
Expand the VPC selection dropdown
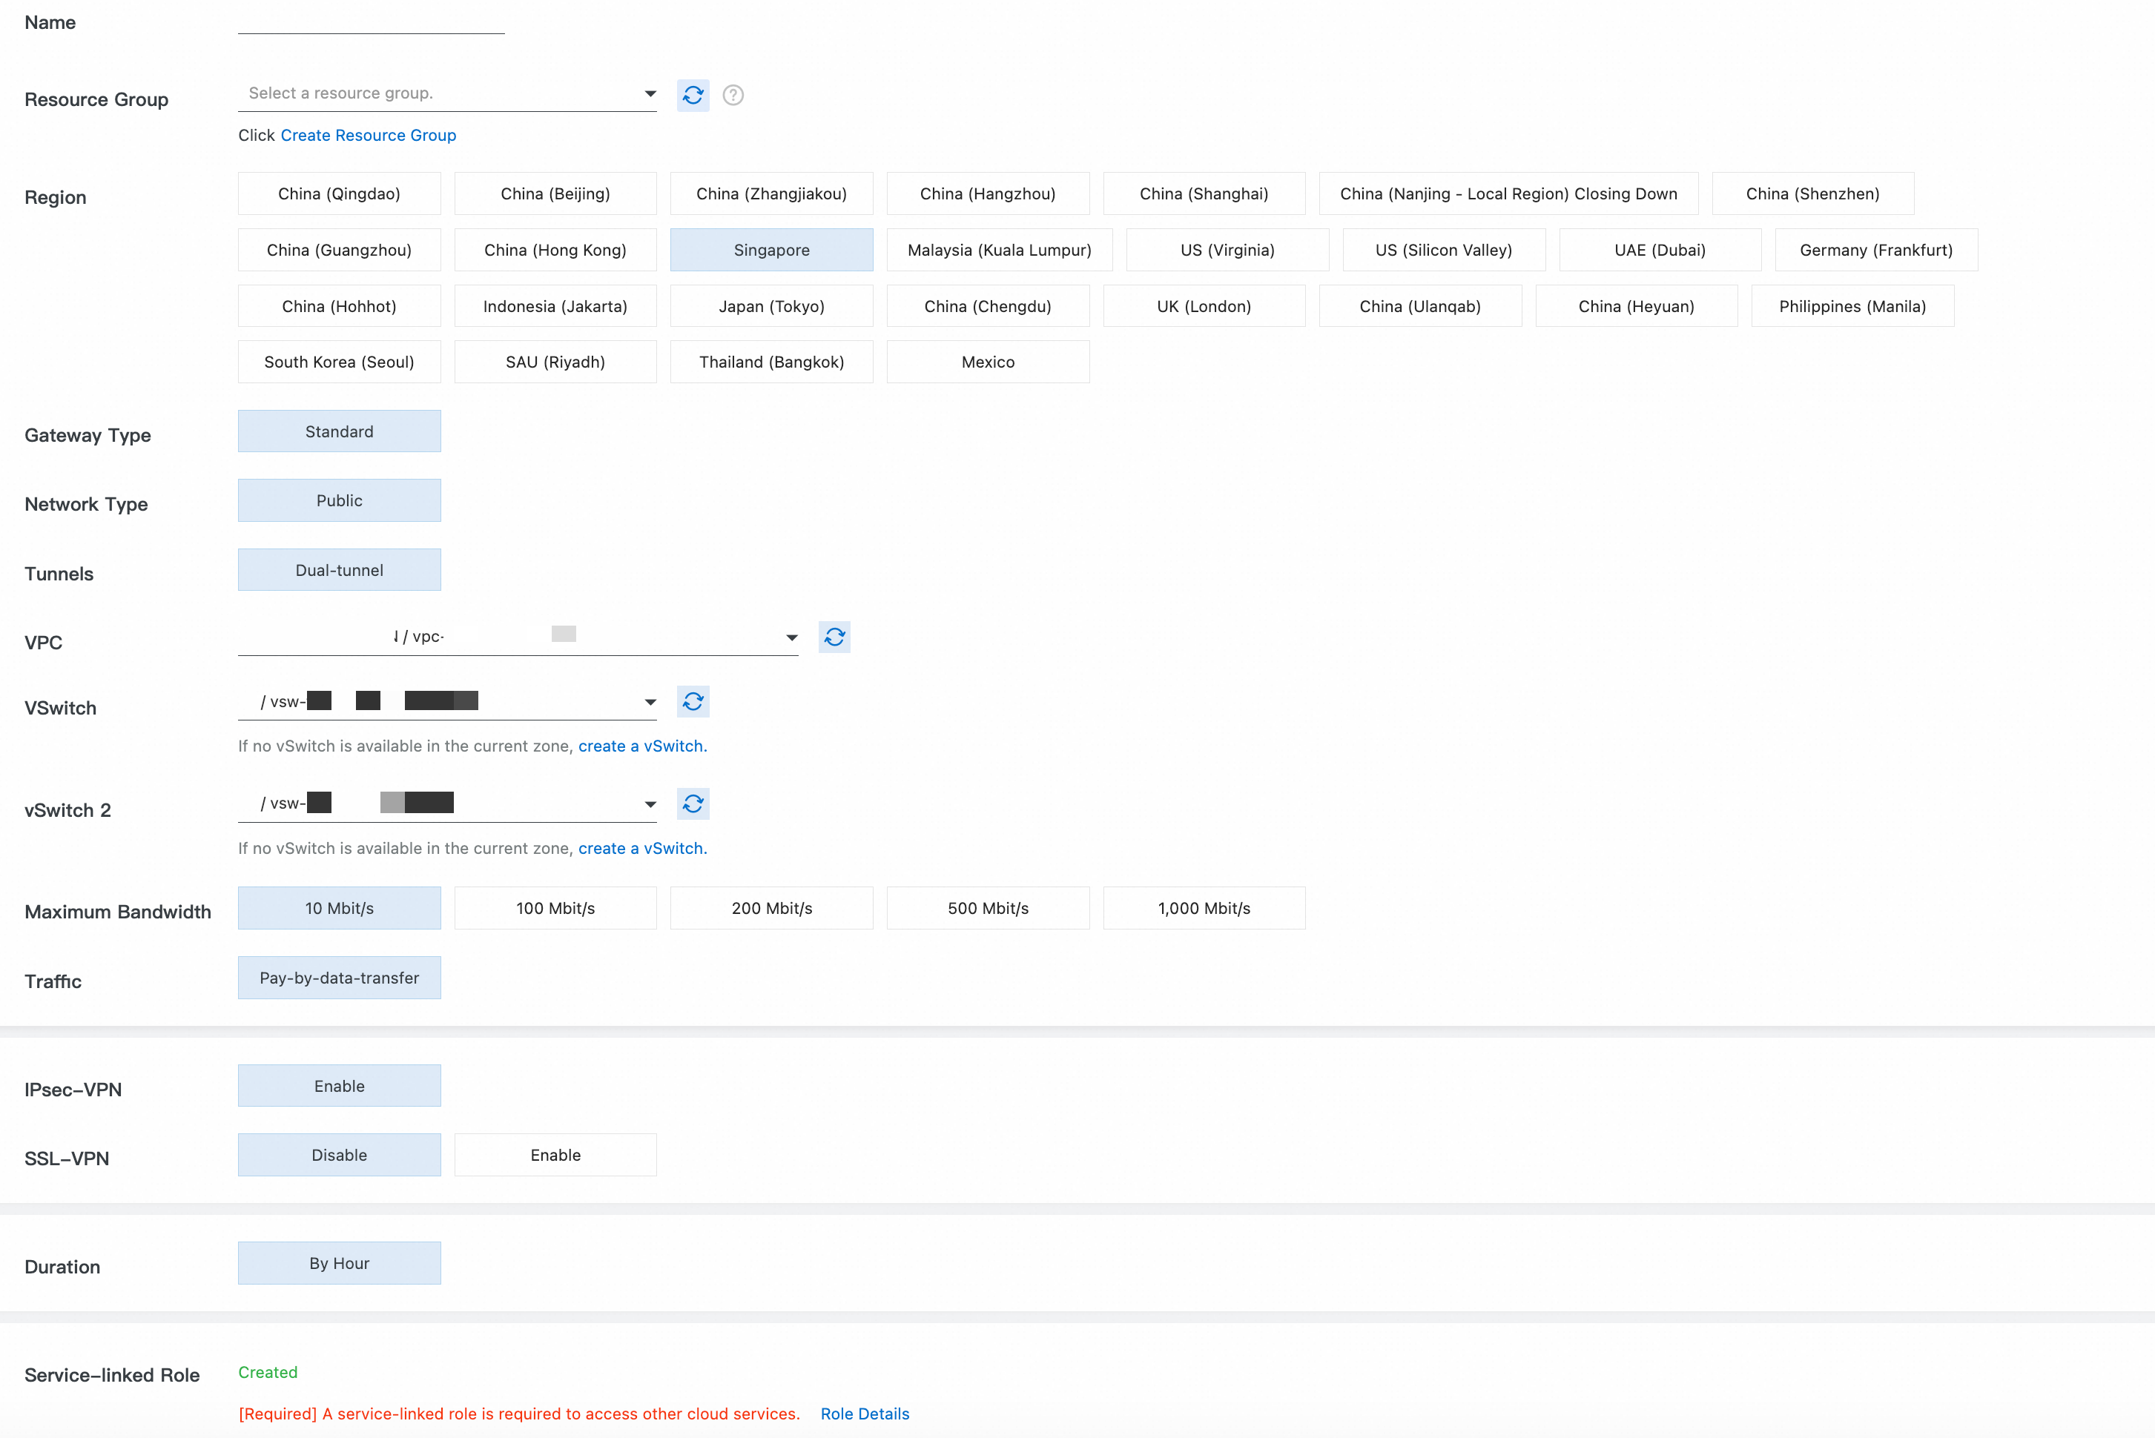518,637
